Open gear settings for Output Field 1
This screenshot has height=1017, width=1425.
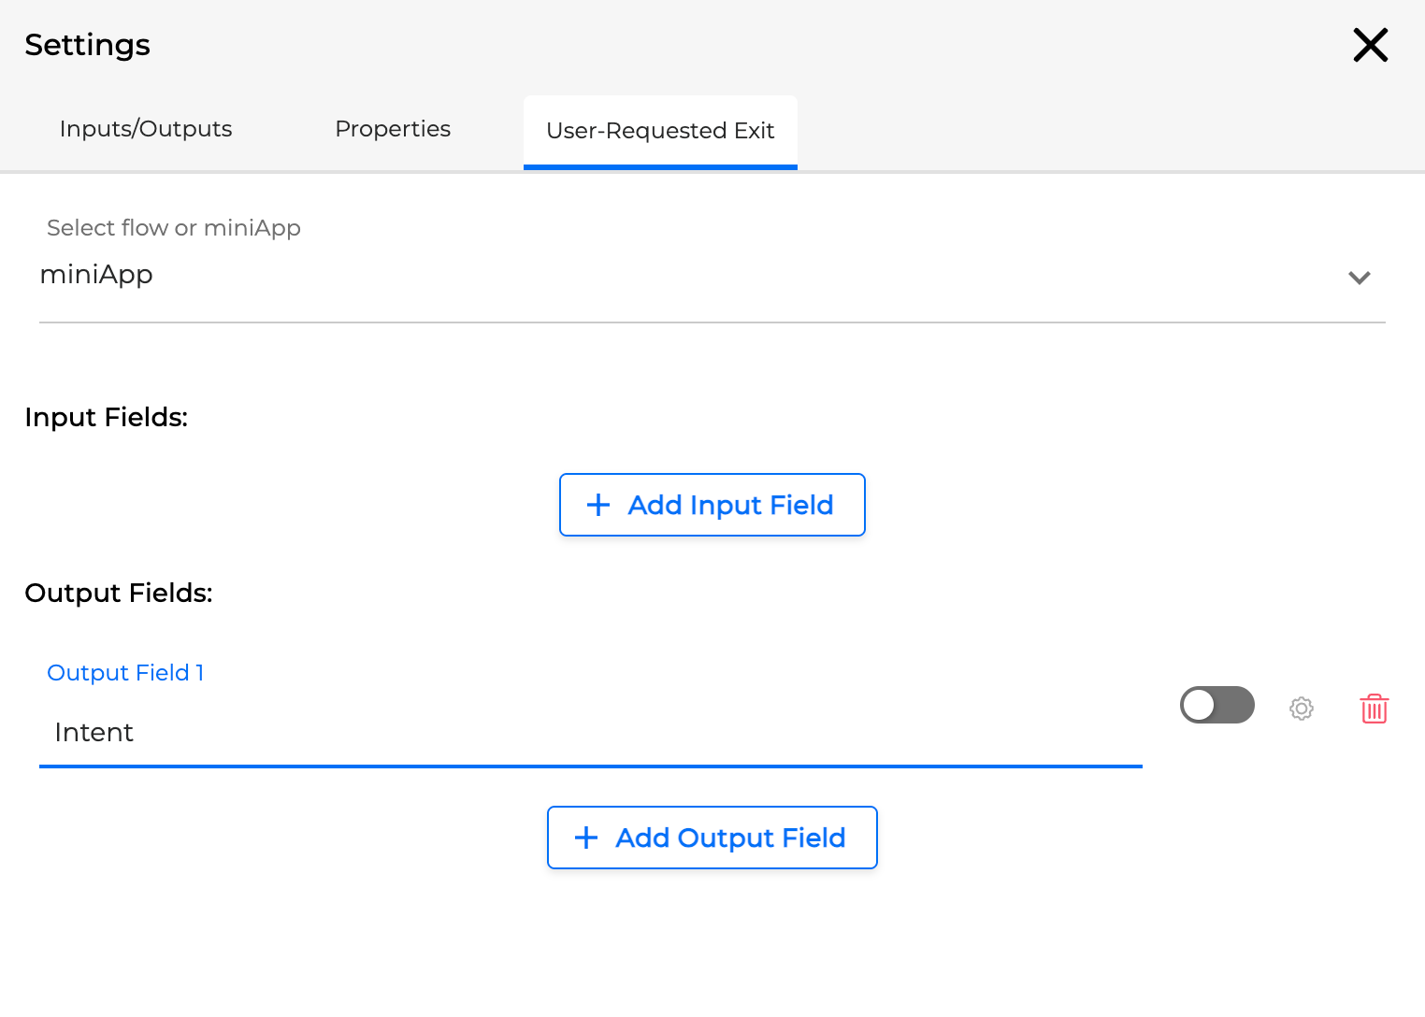tap(1301, 709)
